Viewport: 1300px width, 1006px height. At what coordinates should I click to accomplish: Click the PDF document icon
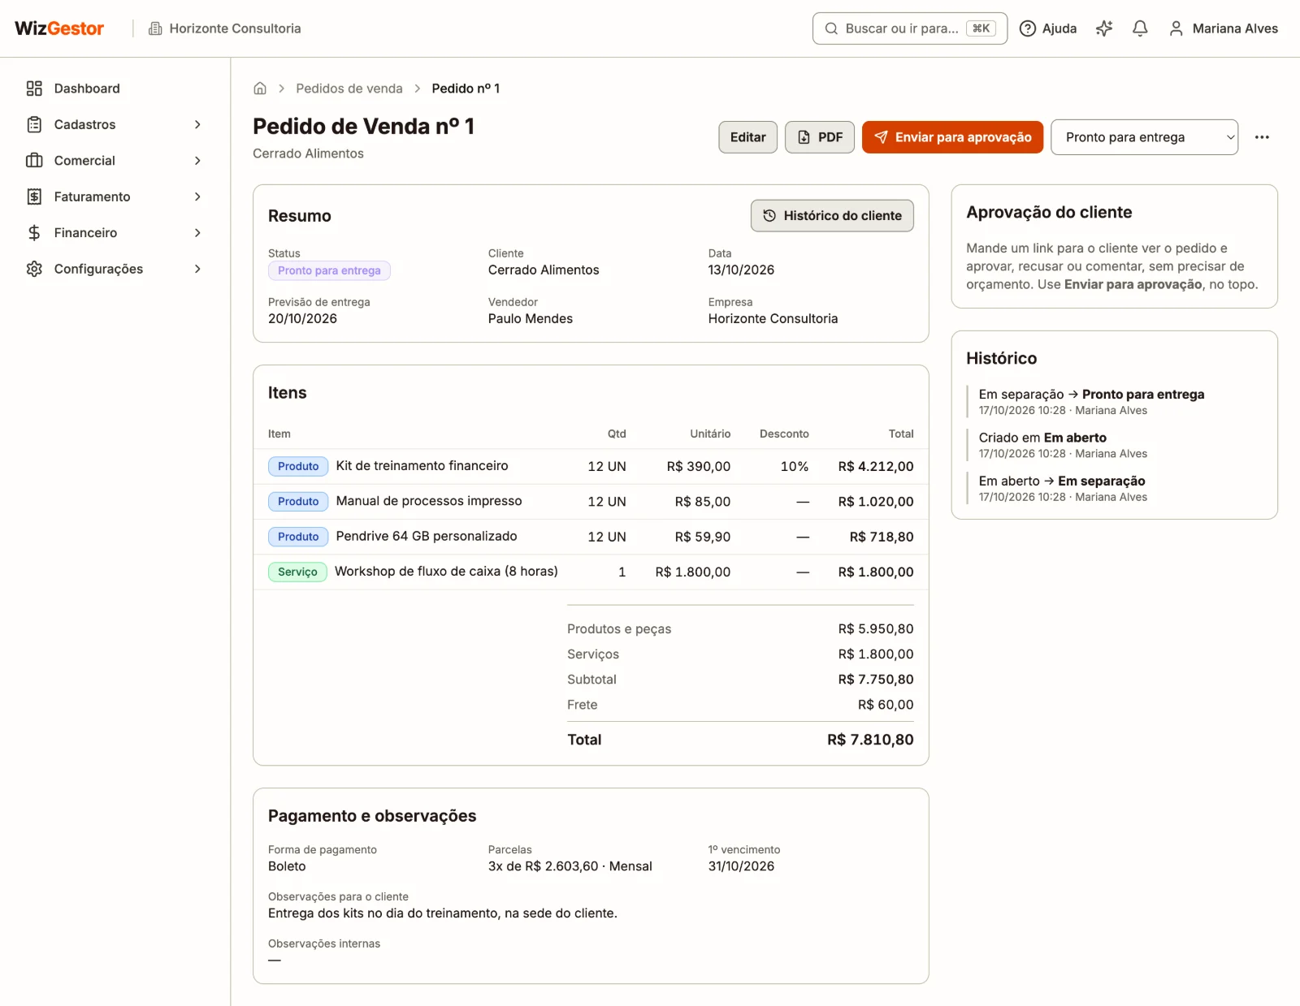tap(804, 137)
